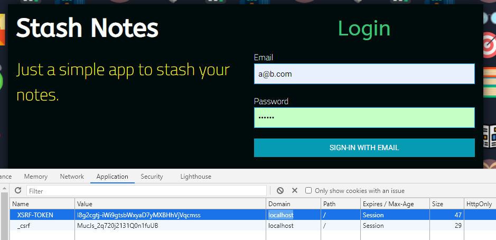Sort cookies by the Name column header
The image size is (496, 240).
pyautogui.click(x=42, y=204)
